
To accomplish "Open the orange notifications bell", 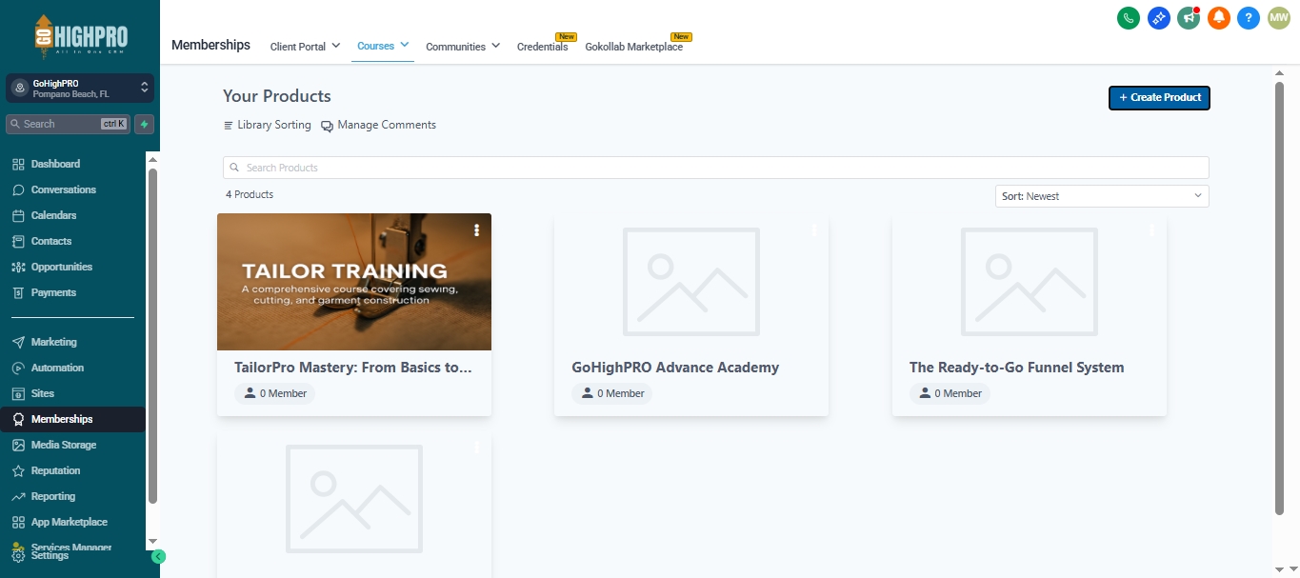I will 1219,17.
